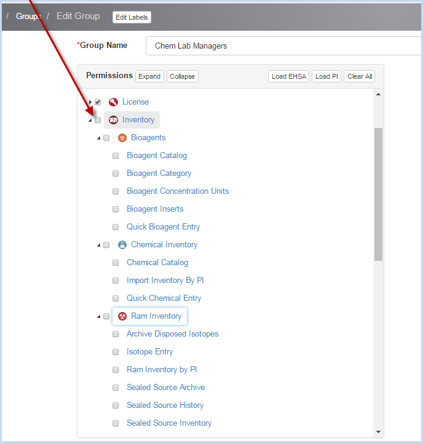Collapse the Bioagents tree node

pyautogui.click(x=98, y=138)
